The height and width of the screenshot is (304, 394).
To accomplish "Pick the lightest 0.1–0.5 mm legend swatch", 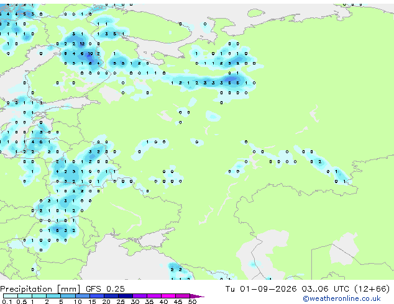I will [x=11, y=296].
